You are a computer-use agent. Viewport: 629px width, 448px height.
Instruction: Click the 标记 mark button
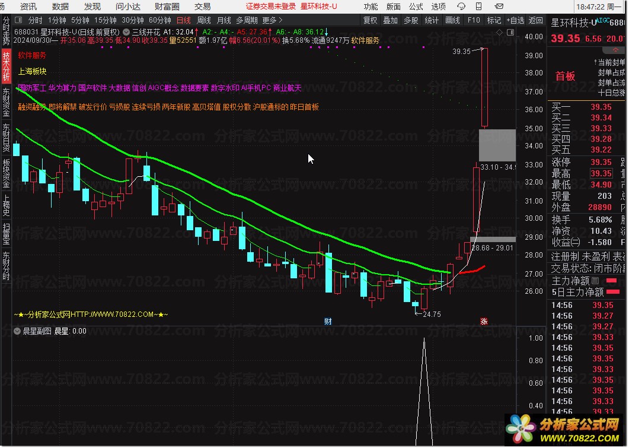pos(494,20)
